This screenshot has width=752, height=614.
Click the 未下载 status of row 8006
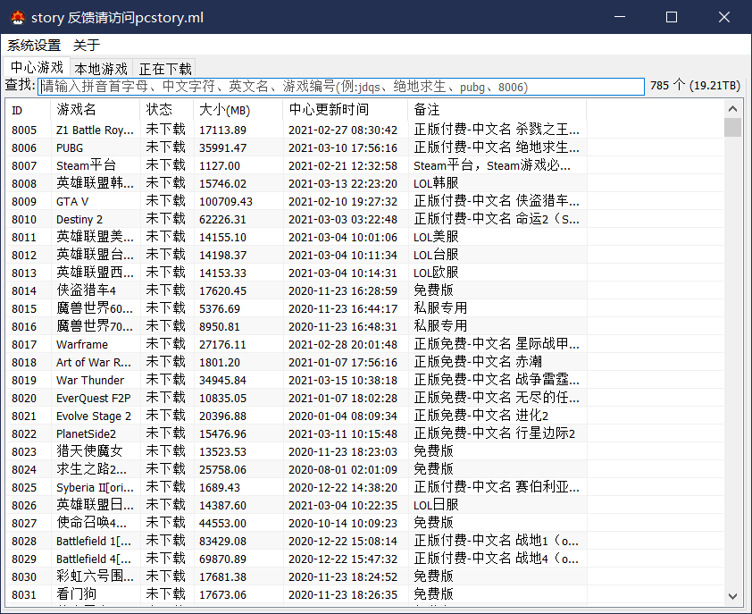coord(165,147)
